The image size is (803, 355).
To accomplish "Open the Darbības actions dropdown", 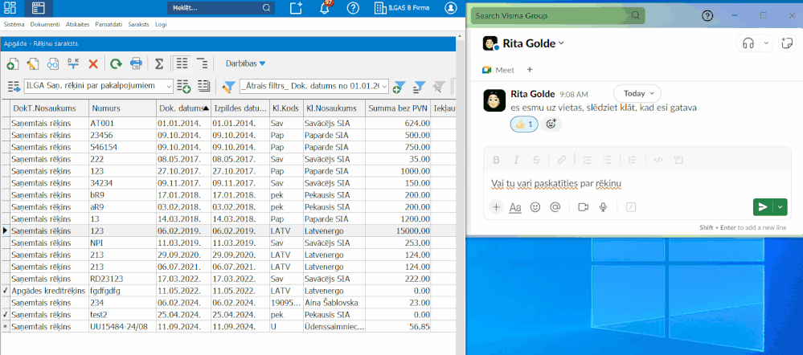I will coord(246,63).
